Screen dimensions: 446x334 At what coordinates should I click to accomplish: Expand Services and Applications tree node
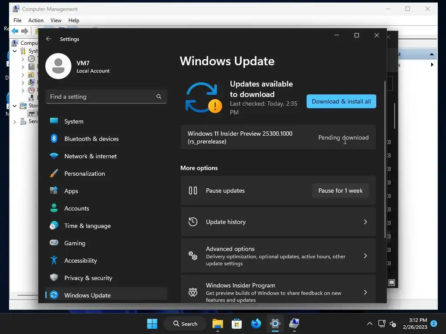tap(15, 122)
